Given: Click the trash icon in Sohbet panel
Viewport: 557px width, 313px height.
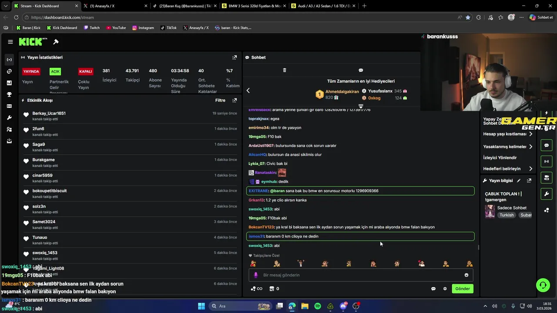Looking at the screenshot, I should pos(285,70).
